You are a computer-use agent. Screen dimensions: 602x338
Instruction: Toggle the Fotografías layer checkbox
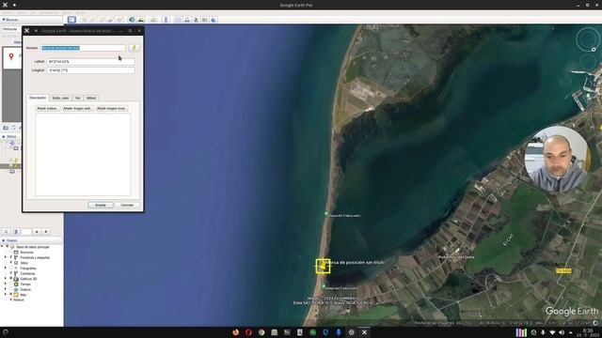pos(10,268)
